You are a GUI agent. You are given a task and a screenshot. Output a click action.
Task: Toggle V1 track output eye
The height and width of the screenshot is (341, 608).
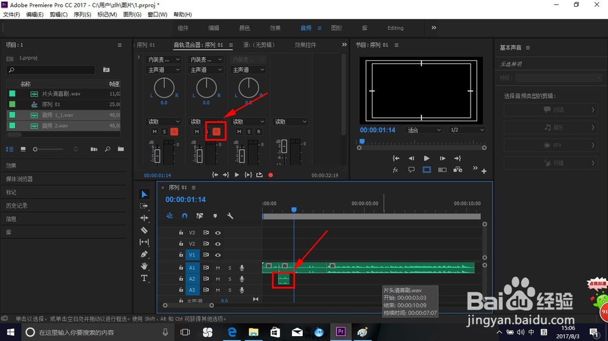pos(218,255)
